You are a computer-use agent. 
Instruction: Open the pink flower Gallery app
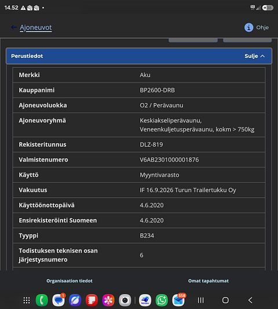click(x=108, y=300)
